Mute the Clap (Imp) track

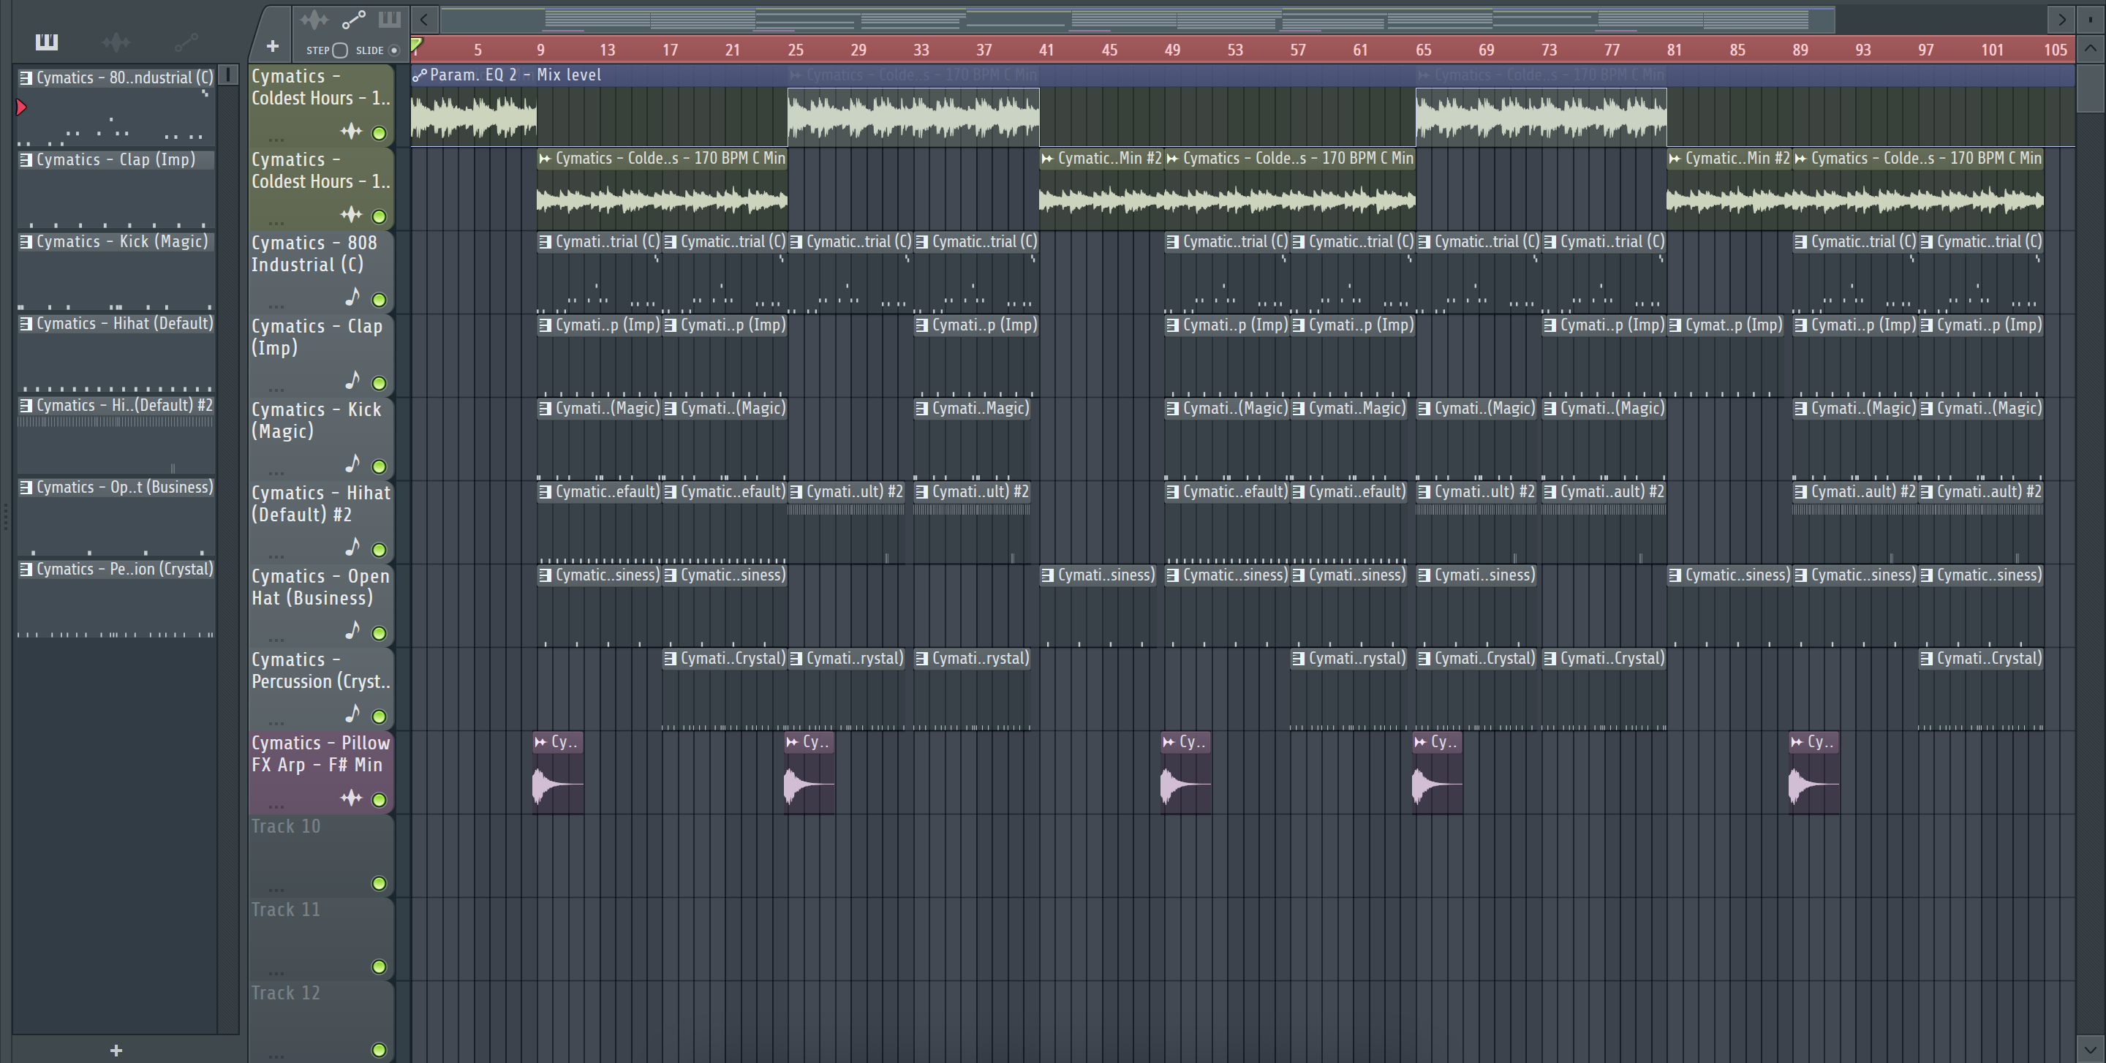click(x=380, y=383)
